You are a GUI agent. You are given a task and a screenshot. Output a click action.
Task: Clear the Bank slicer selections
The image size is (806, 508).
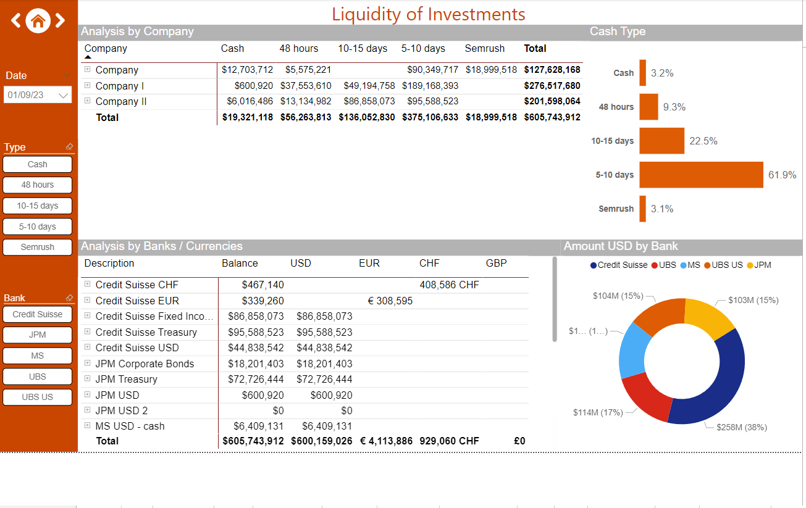69,298
